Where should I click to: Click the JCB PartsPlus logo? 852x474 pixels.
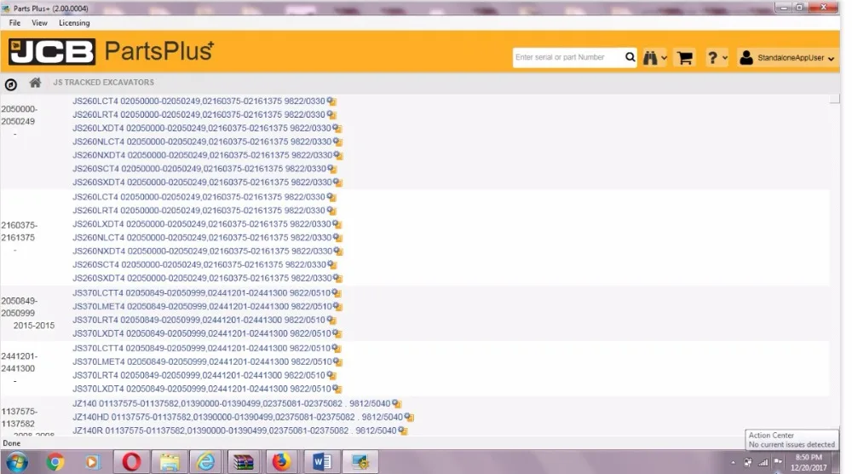112,52
